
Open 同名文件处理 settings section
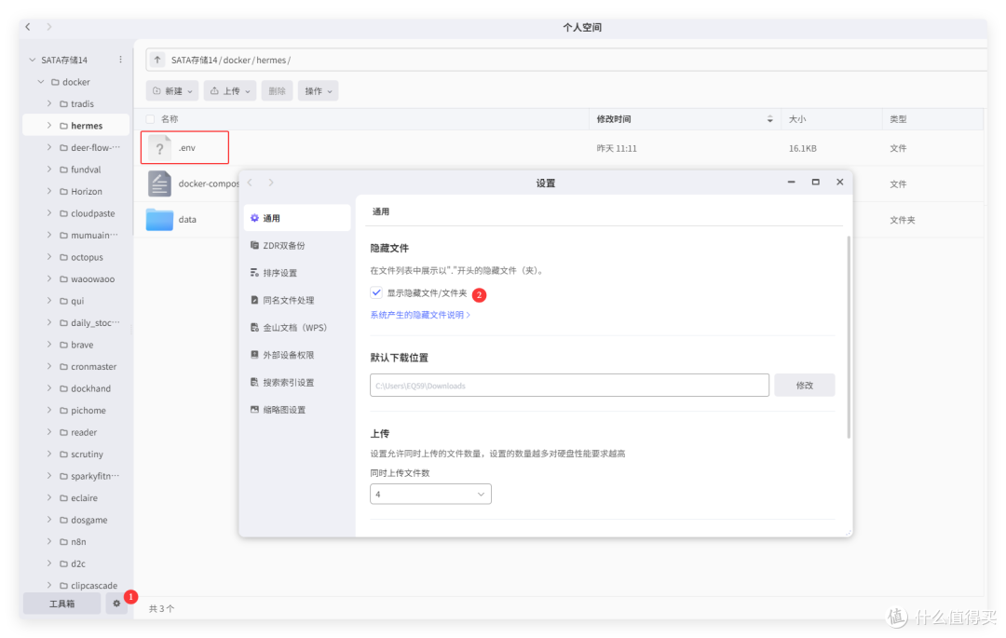(x=297, y=300)
